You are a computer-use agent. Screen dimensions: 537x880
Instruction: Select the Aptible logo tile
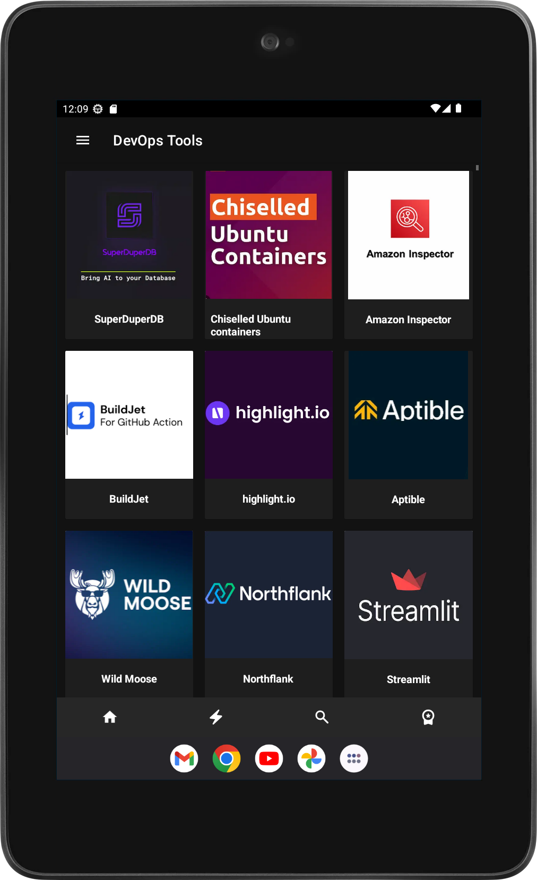tap(409, 415)
